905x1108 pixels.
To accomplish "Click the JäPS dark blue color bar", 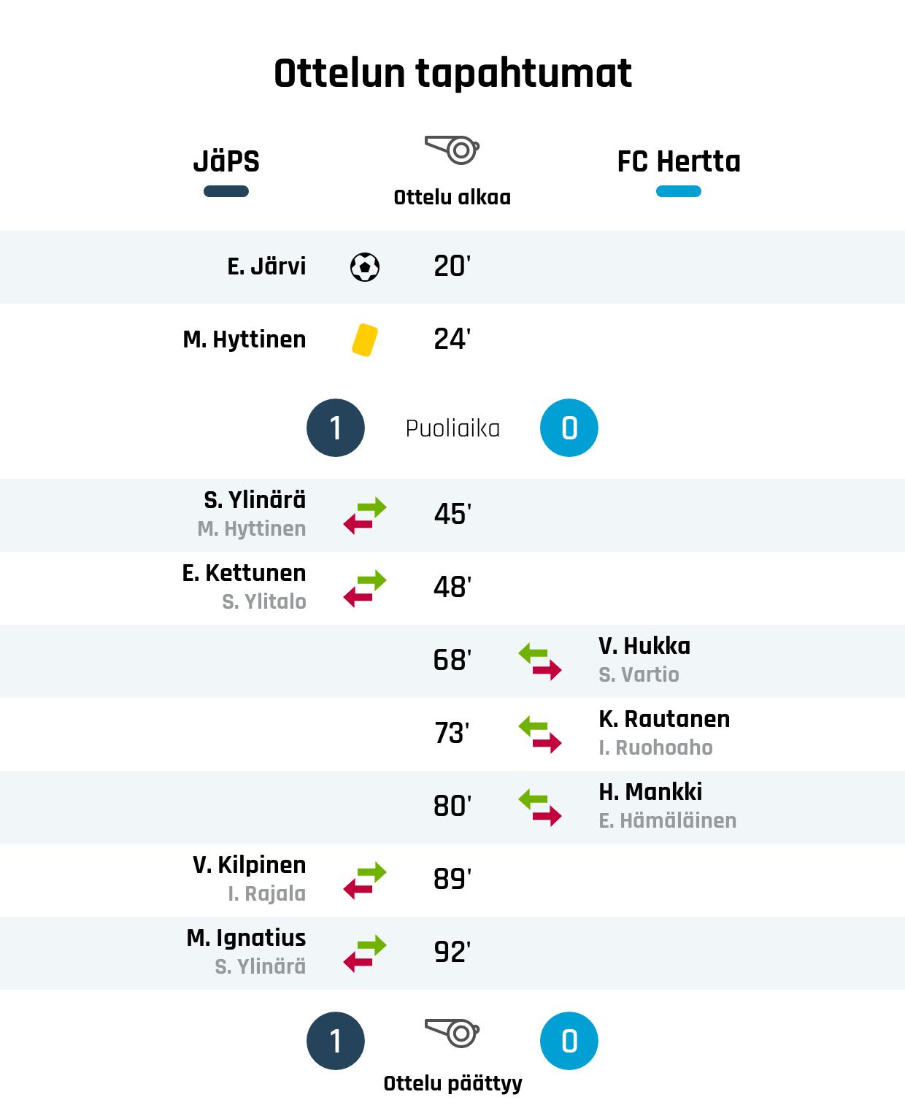I will 226,192.
